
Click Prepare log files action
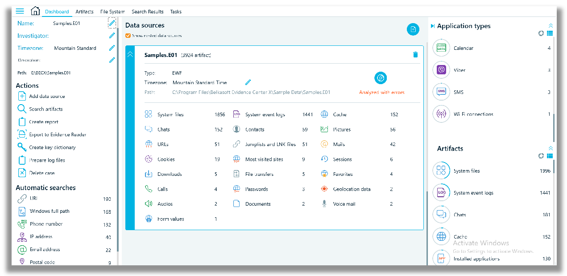[x=41, y=160]
